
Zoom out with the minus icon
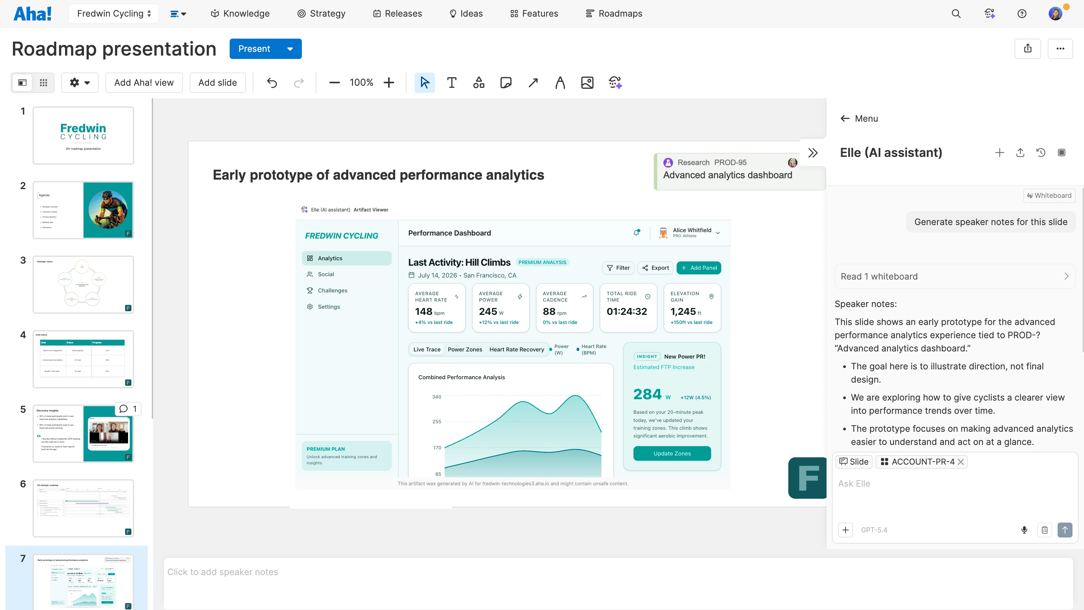(x=335, y=82)
